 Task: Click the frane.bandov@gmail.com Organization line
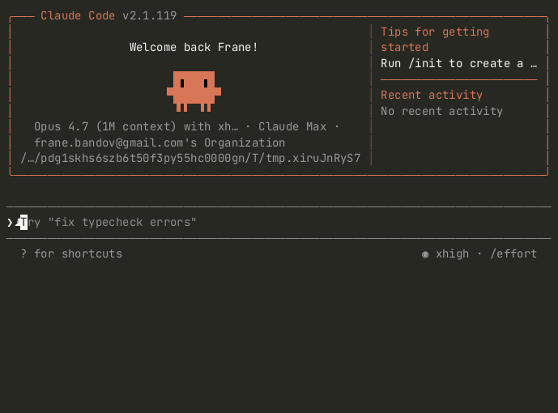pyautogui.click(x=160, y=143)
